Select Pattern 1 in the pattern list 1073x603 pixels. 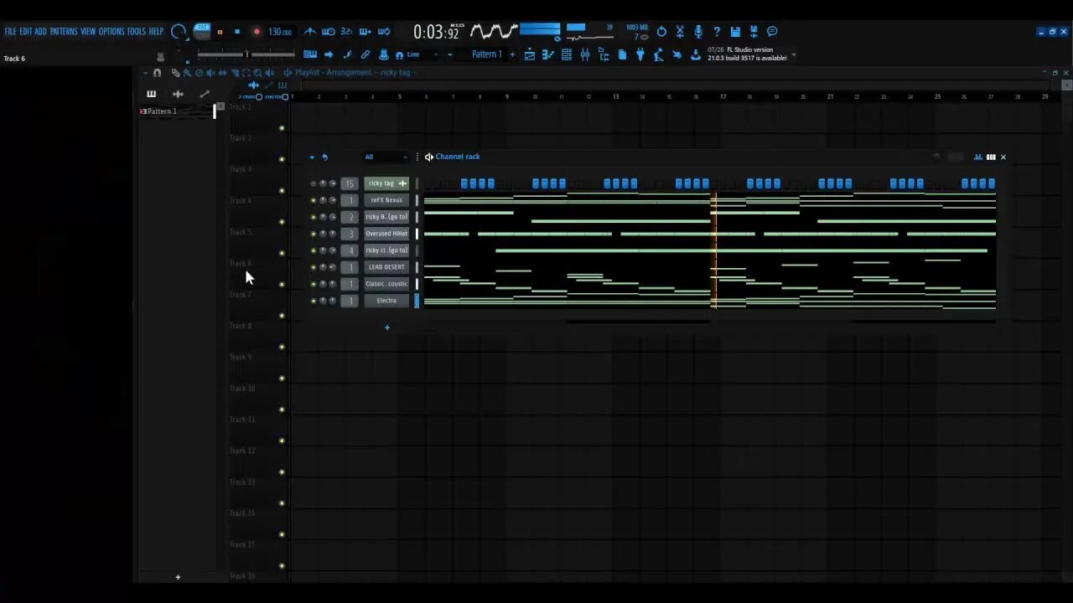(x=176, y=111)
